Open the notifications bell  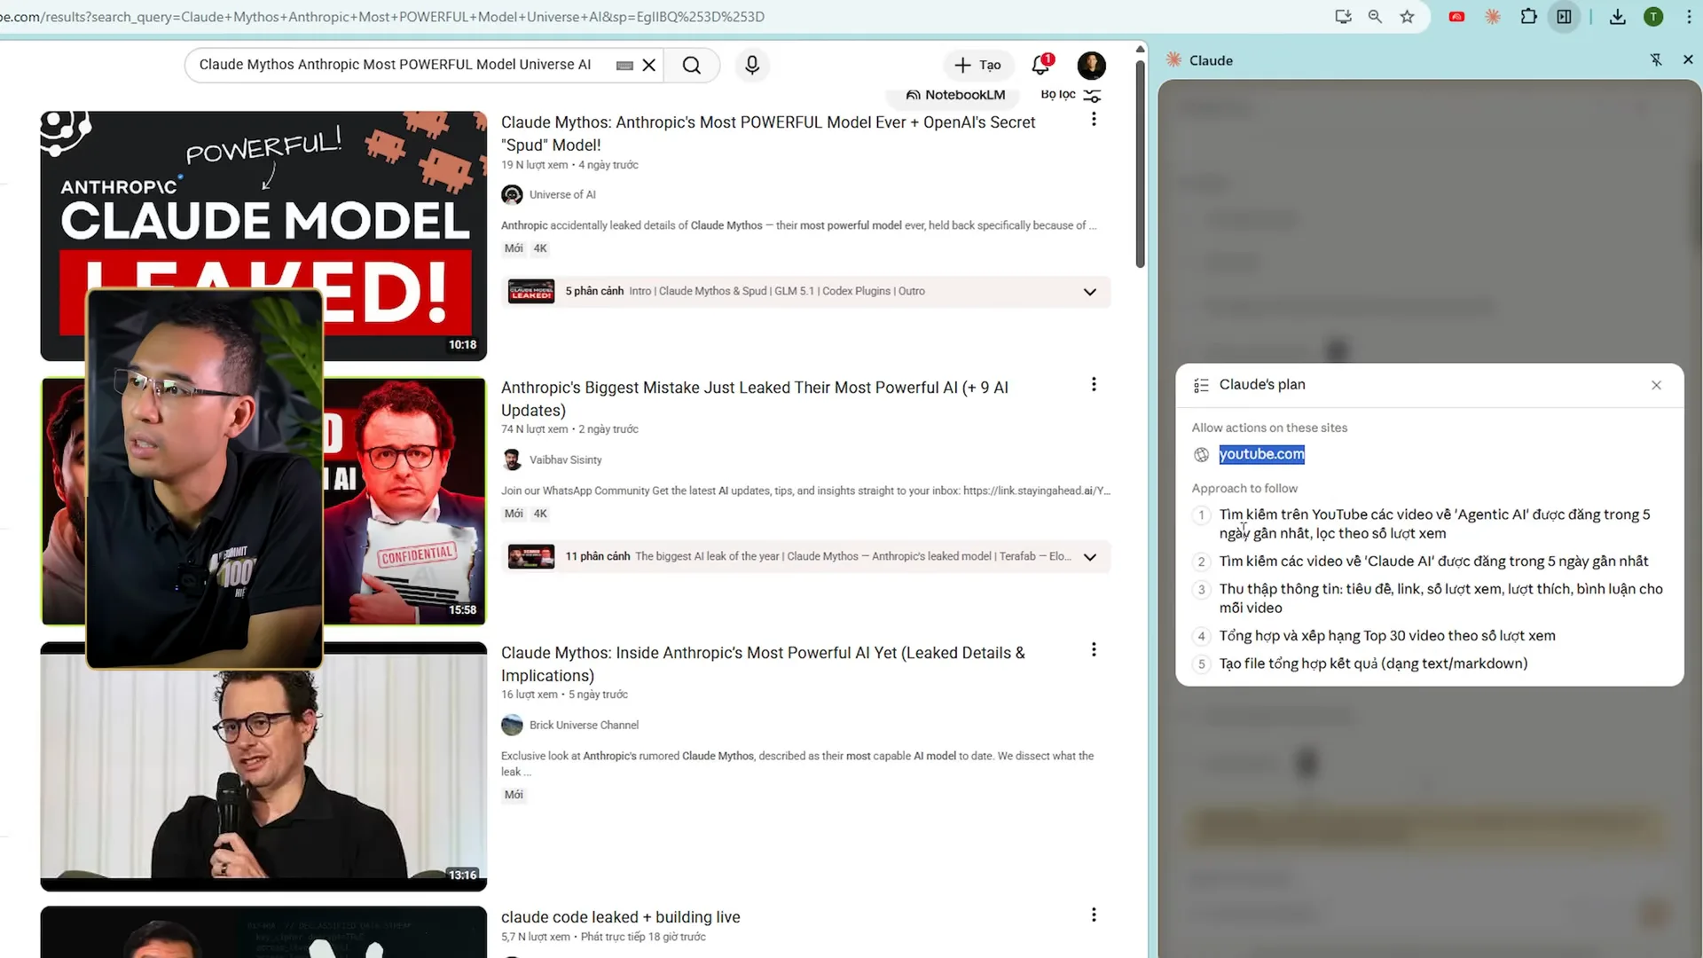click(1041, 65)
